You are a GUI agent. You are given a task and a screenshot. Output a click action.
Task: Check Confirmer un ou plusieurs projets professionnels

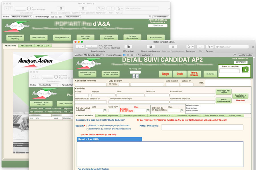click(88, 129)
